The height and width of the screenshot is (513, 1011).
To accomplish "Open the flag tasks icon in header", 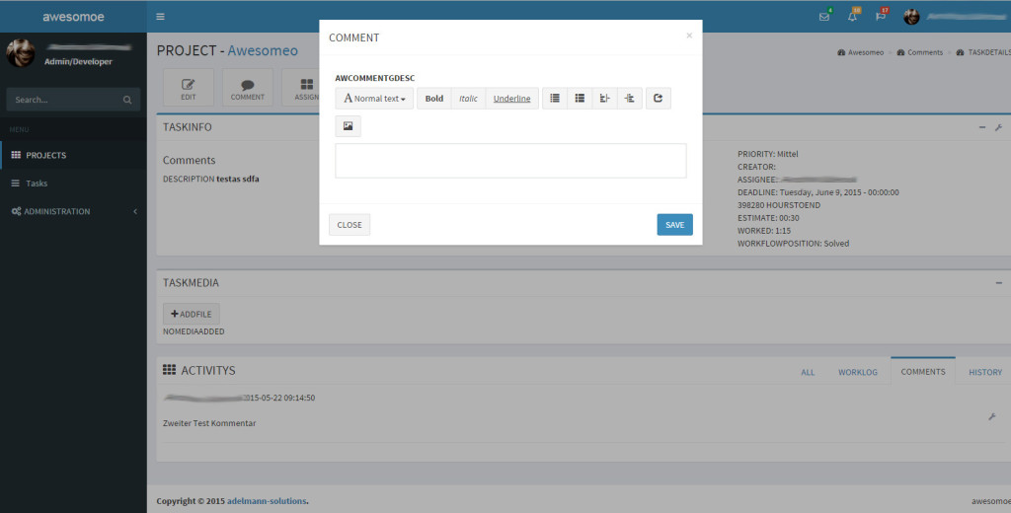I will (881, 17).
